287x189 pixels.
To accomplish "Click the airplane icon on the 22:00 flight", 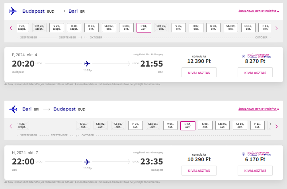I will click(x=87, y=161).
